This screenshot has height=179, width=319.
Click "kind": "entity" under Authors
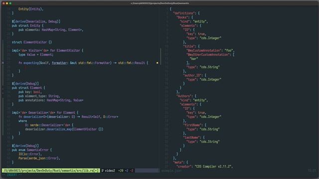pos(193,100)
